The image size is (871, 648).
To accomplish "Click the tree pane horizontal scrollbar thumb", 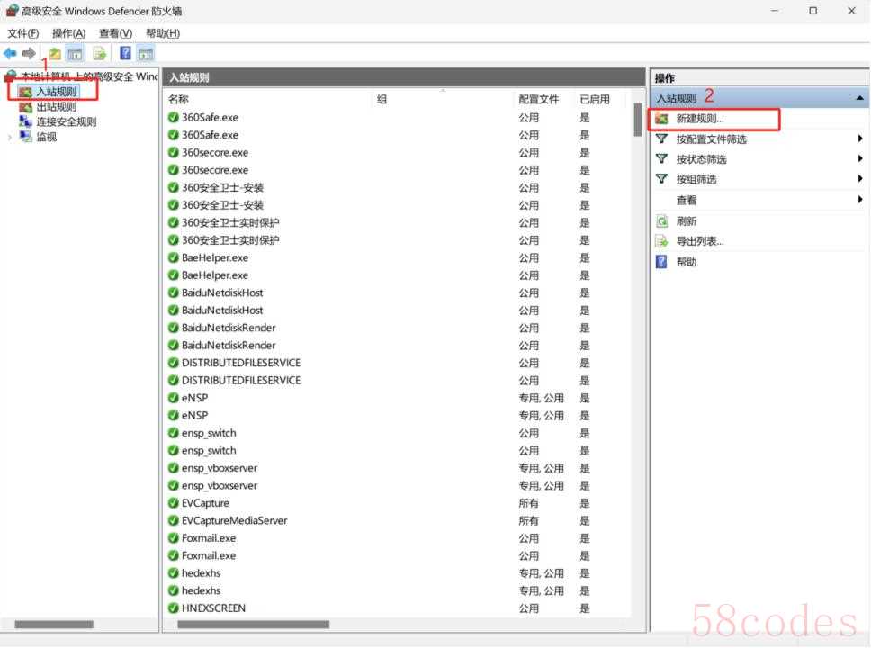I will [x=54, y=625].
